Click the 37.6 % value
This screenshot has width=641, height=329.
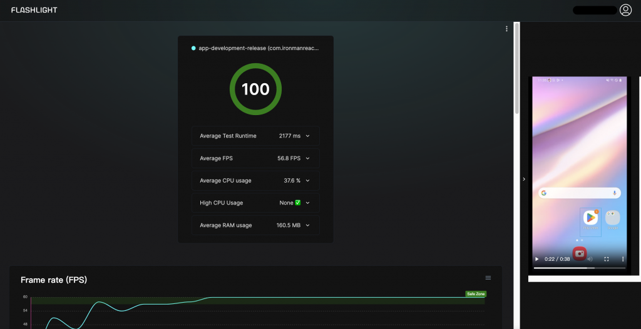292,181
